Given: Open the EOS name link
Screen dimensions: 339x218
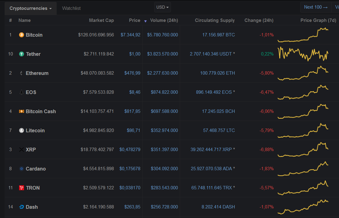Looking at the screenshot, I should (x=31, y=92).
